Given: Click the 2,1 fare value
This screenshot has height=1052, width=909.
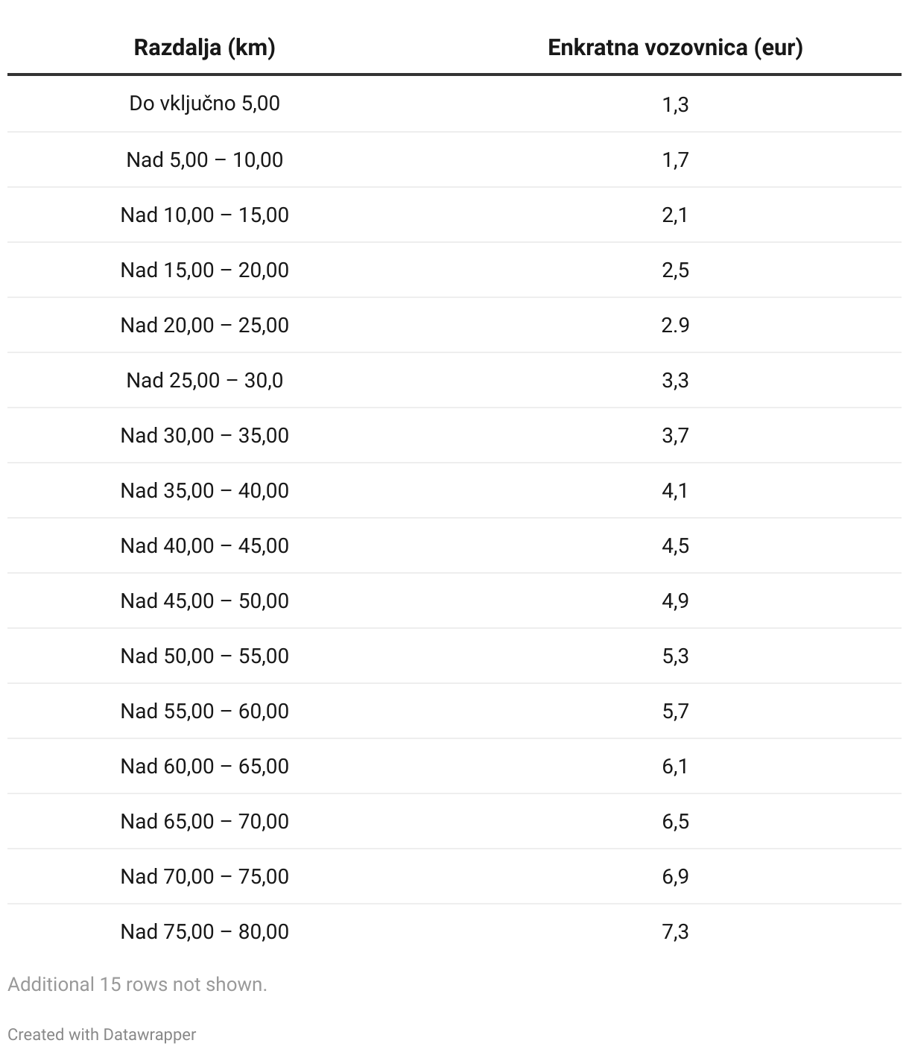Looking at the screenshot, I should [675, 215].
